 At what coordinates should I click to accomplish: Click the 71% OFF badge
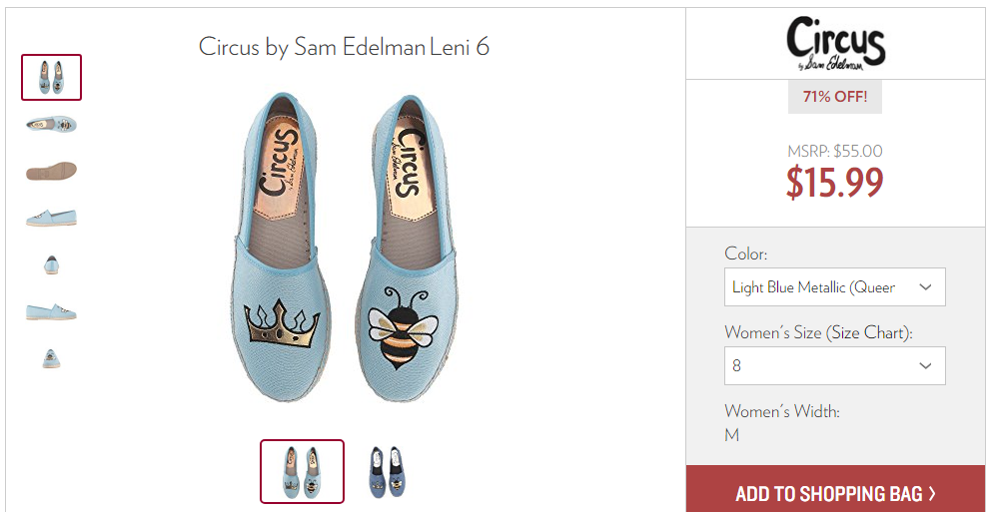[835, 97]
